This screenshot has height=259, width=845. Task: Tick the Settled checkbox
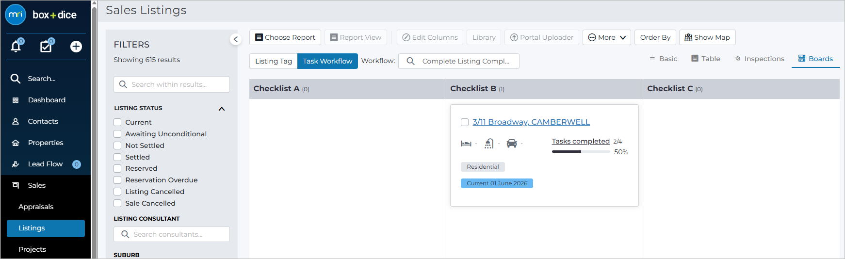pos(117,157)
